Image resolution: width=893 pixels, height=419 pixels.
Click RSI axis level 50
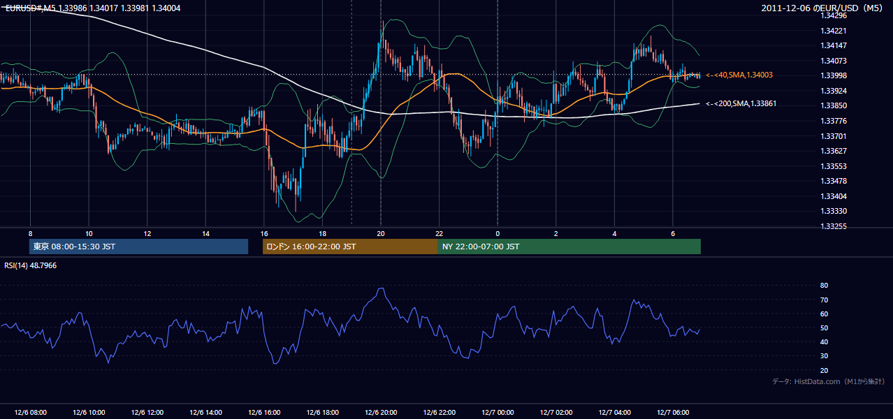(825, 328)
